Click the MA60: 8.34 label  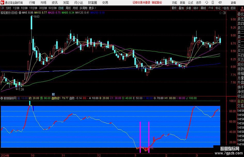click(68, 13)
